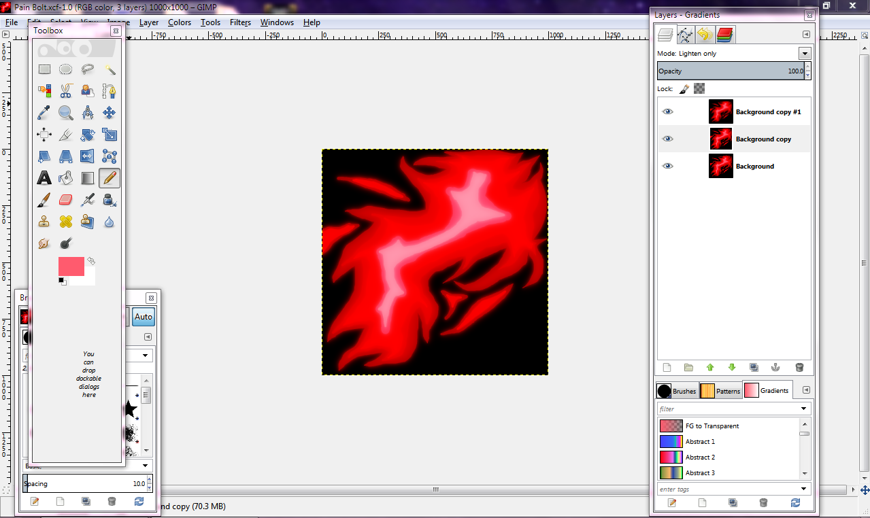
Task: Hide the Background copy #1 layer
Action: pyautogui.click(x=668, y=111)
